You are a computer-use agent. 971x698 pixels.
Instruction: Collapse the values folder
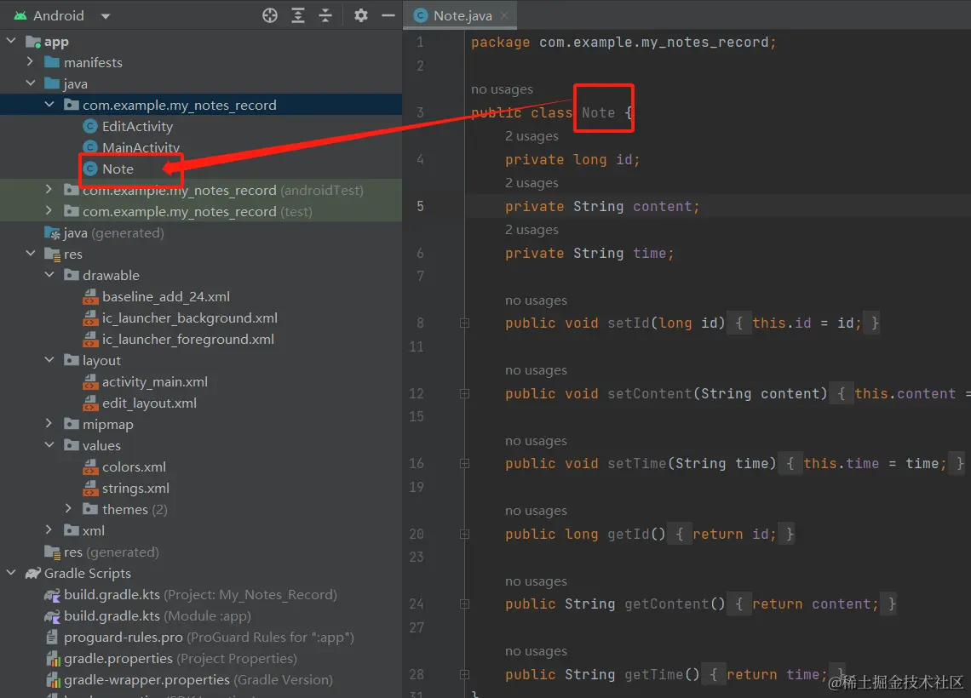[x=49, y=445]
